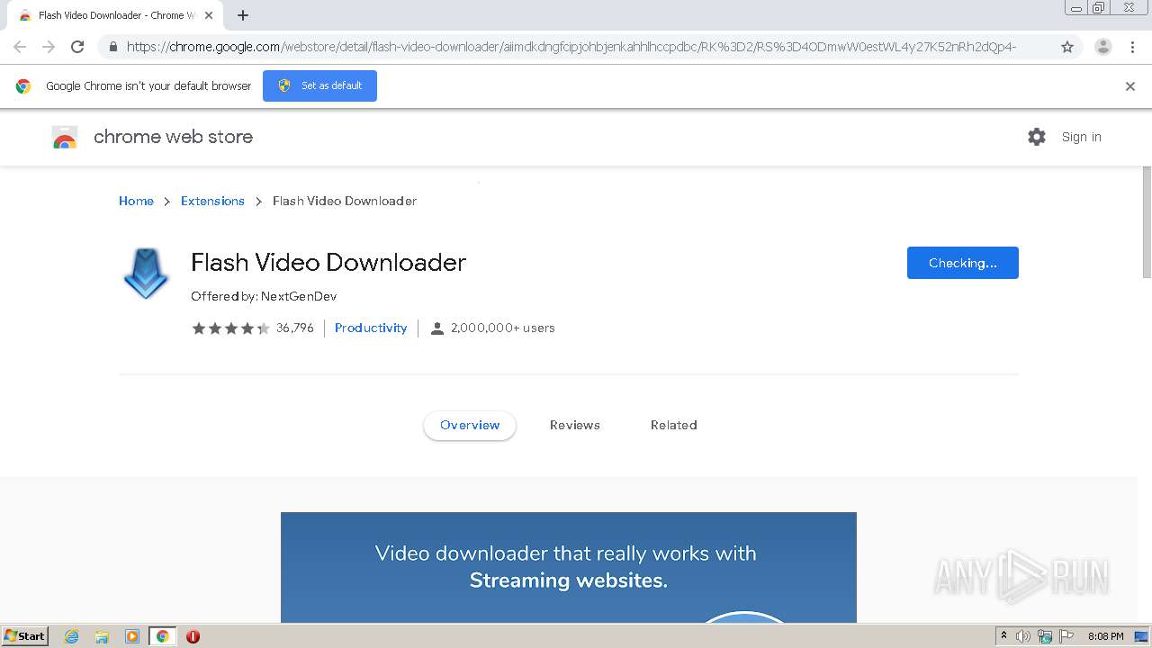The image size is (1152, 648).
Task: Go to Extensions breadcrumb link
Action: (x=212, y=201)
